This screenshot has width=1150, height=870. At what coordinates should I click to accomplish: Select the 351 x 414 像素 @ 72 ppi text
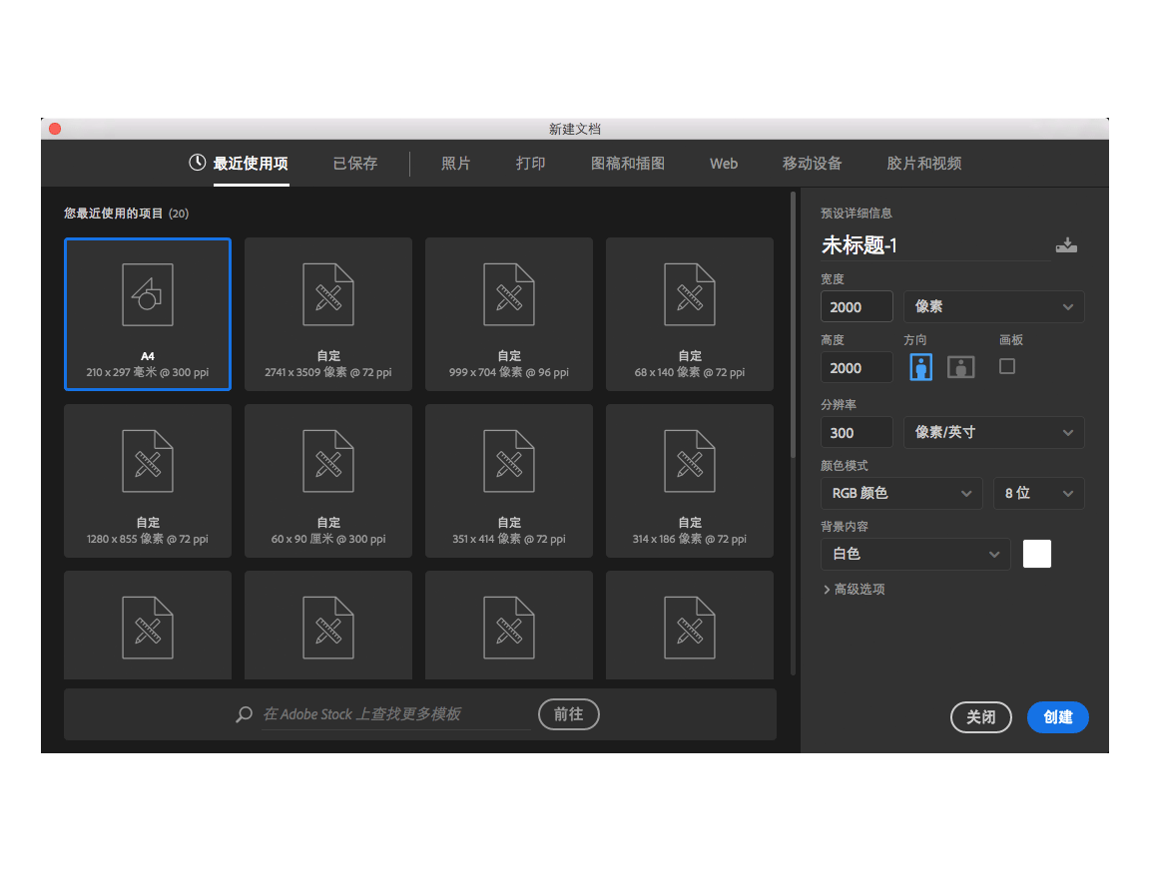[x=509, y=539]
